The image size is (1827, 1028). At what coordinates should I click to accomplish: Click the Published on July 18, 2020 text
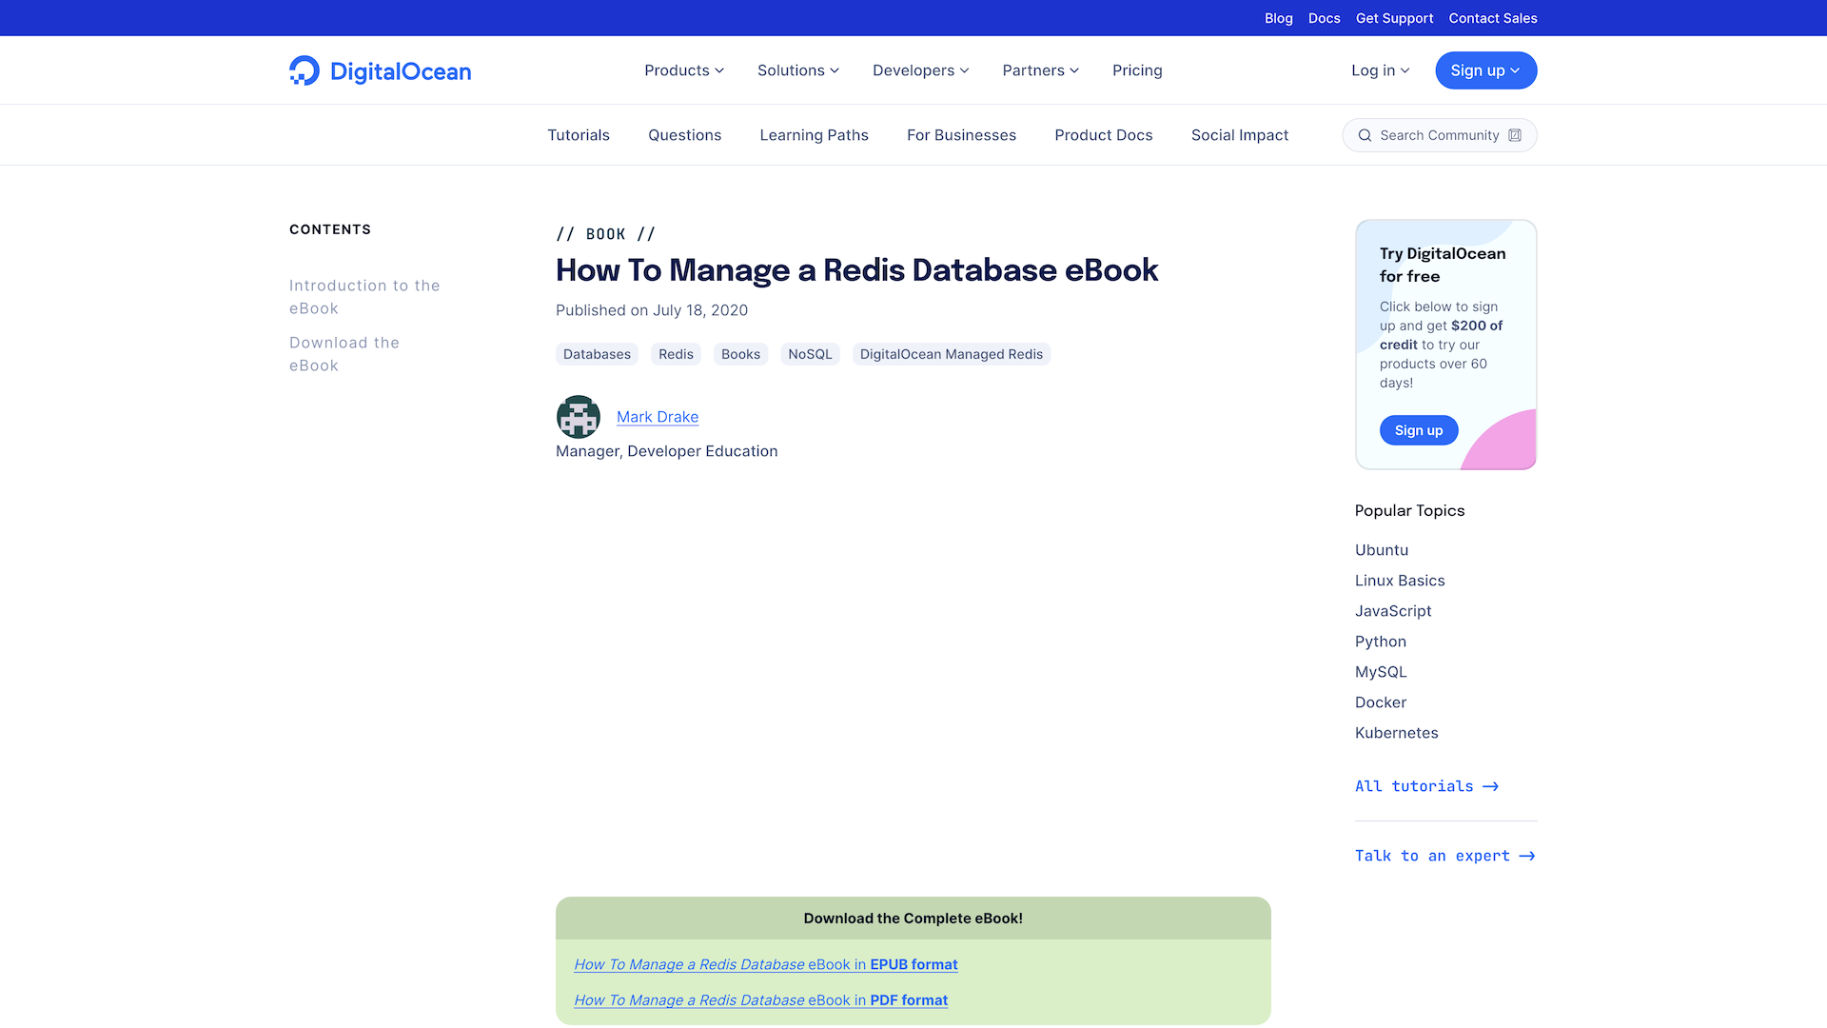pos(652,310)
